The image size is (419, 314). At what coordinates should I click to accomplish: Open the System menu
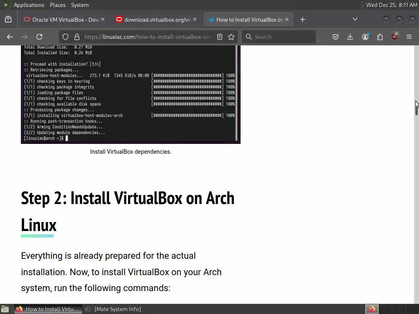coord(80,5)
